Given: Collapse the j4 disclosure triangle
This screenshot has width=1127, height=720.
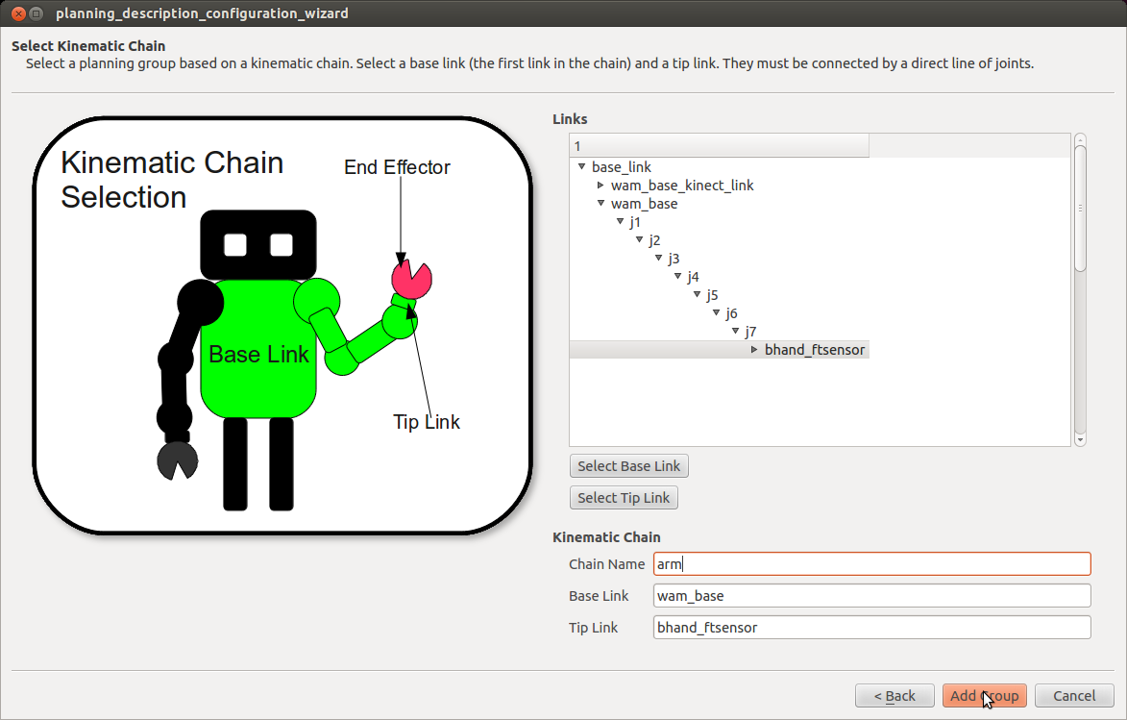Looking at the screenshot, I should coord(678,277).
